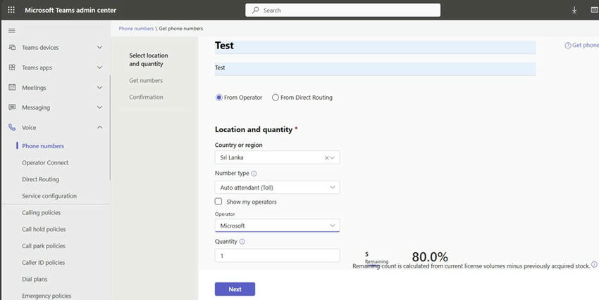Viewport: 599px width, 300px height.
Task: Click the Next button
Action: coord(235,289)
